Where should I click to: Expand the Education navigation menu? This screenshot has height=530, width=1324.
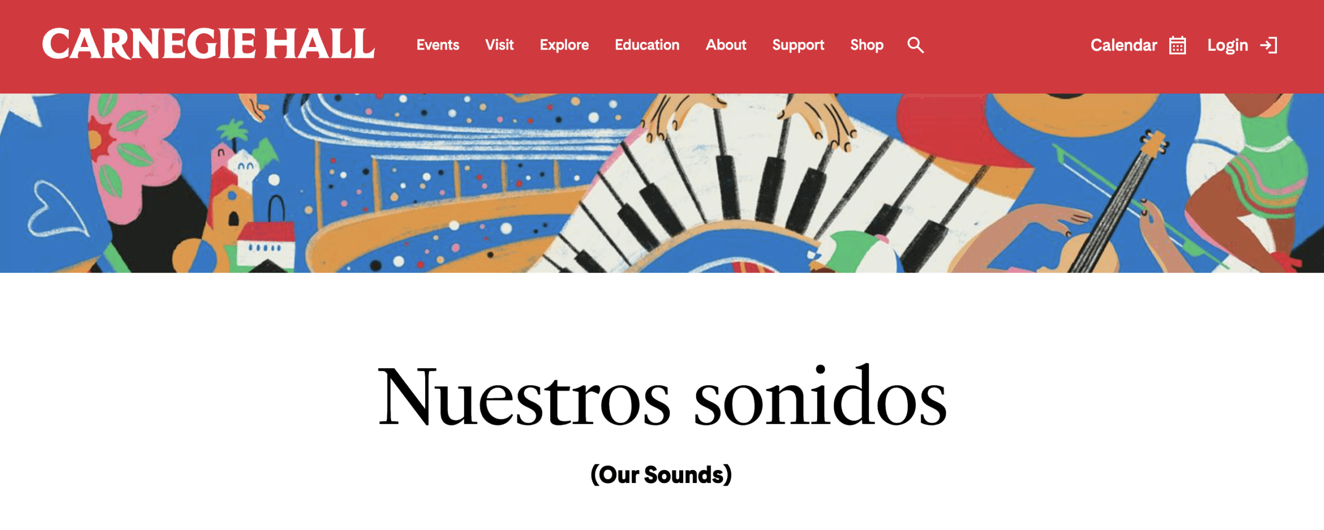pos(647,45)
